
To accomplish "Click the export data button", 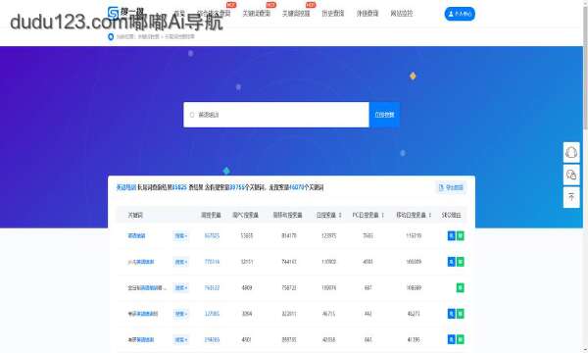I will [451, 187].
